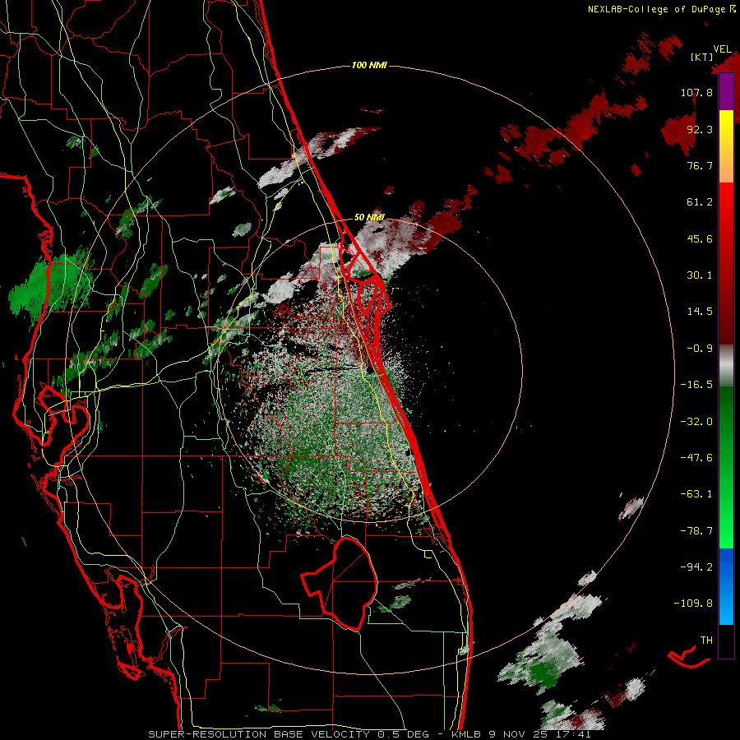Screen dimensions: 740x740
Task: Pick the red band in the velocity legend
Action: coord(726,263)
